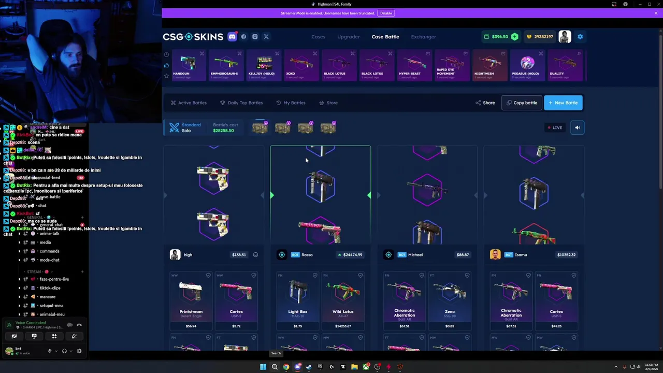Click the Copy battle button
This screenshot has height=373, width=663.
tap(522, 103)
